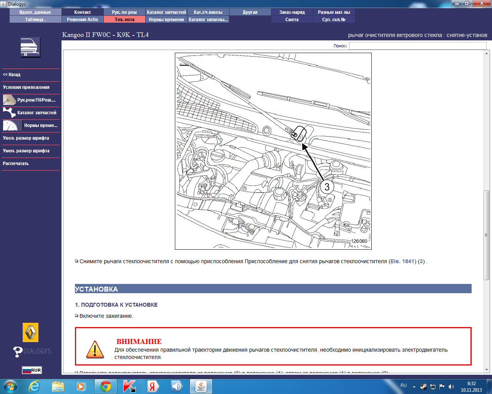Click the Kangoo II FW0C - K9K - TL4 heading

coord(105,35)
